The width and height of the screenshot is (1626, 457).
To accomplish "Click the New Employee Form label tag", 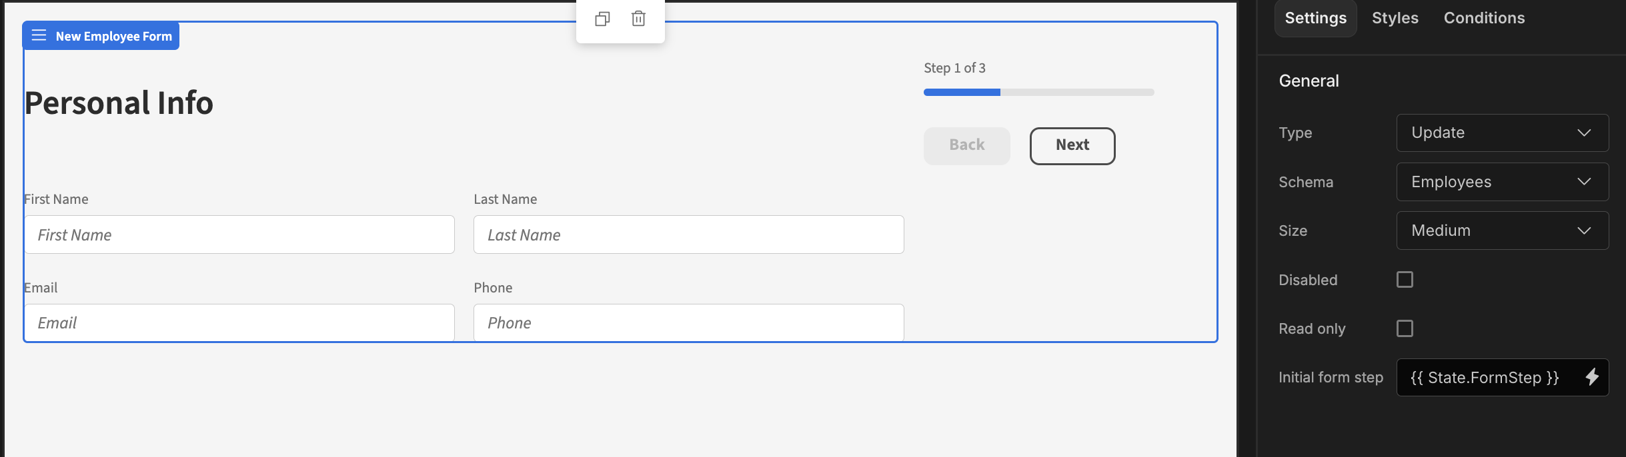I will [x=101, y=36].
